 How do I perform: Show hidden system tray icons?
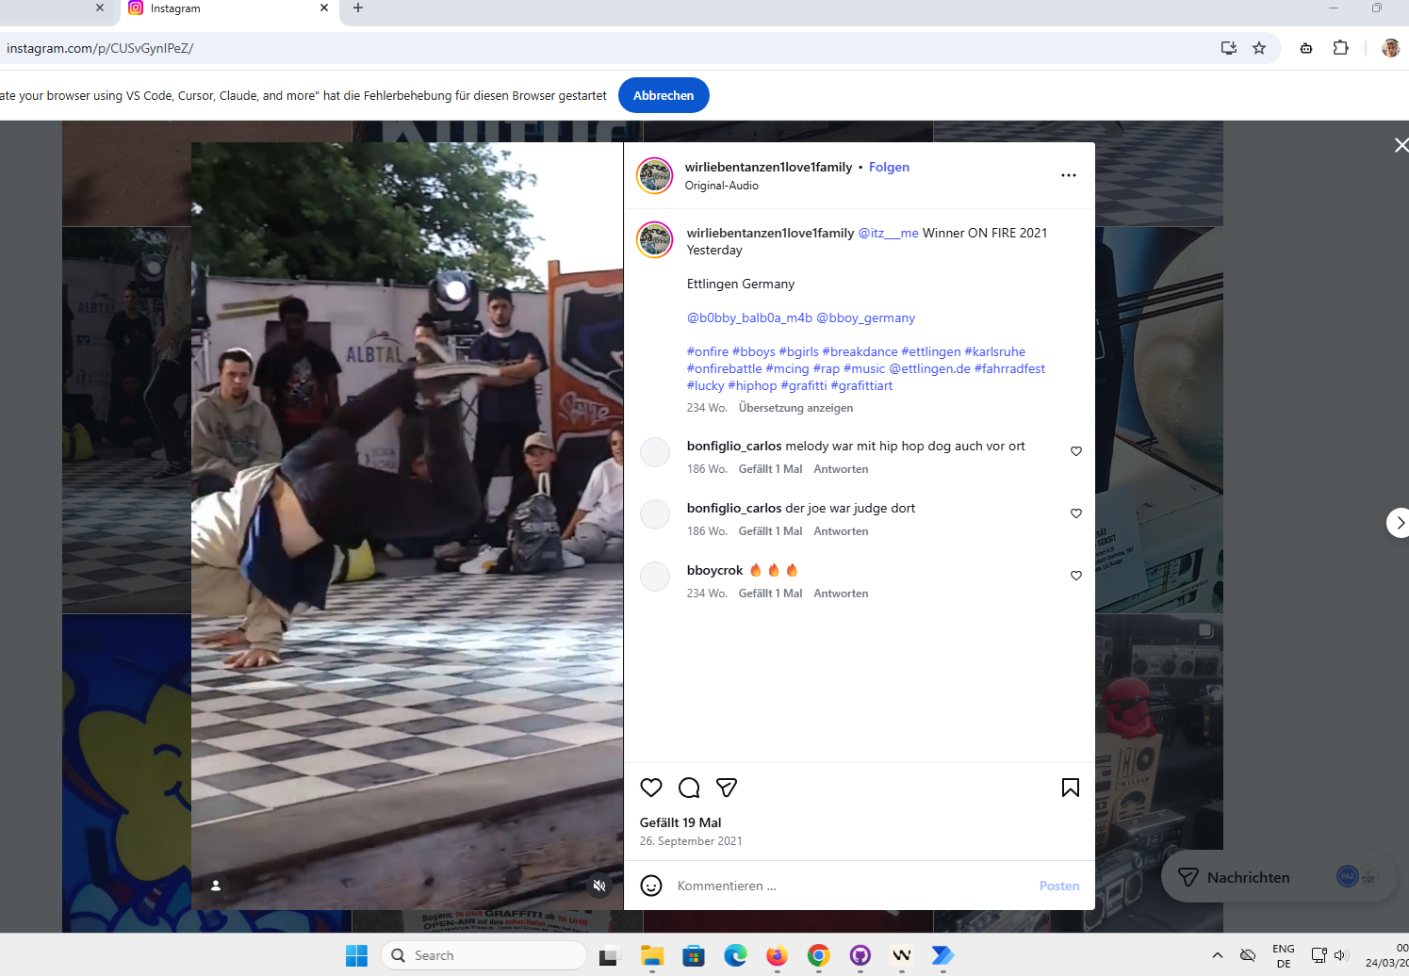1217,955
